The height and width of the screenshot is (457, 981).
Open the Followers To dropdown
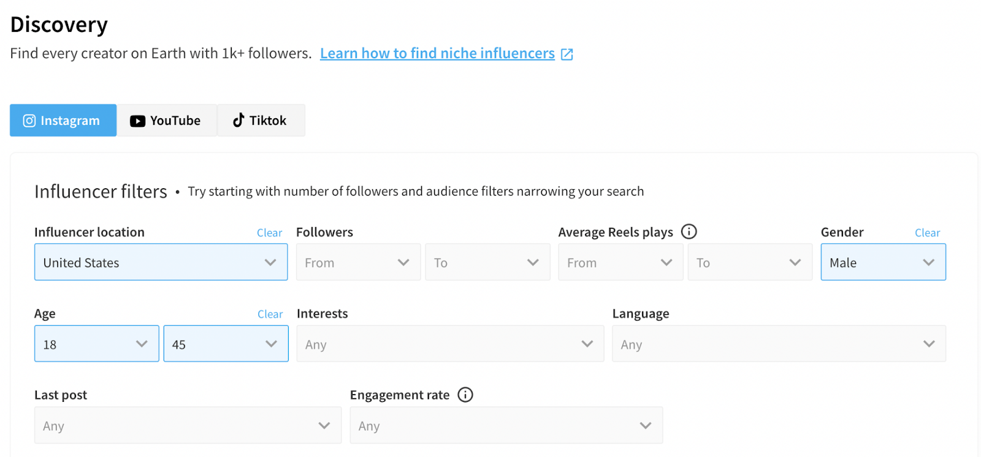pyautogui.click(x=487, y=262)
